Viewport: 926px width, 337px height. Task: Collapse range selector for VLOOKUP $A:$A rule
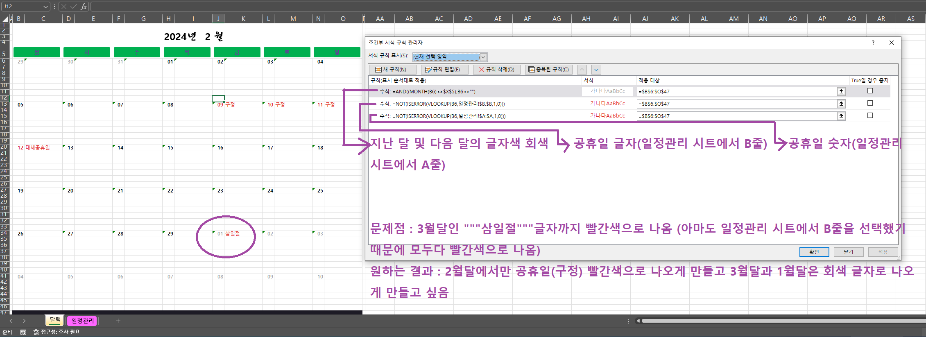[841, 116]
